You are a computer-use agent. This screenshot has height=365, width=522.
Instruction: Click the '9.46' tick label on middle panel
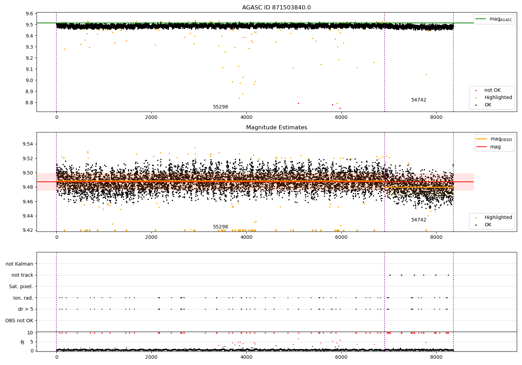coord(28,202)
